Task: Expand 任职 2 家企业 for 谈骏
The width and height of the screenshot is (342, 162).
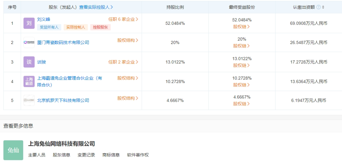Action: (123, 62)
